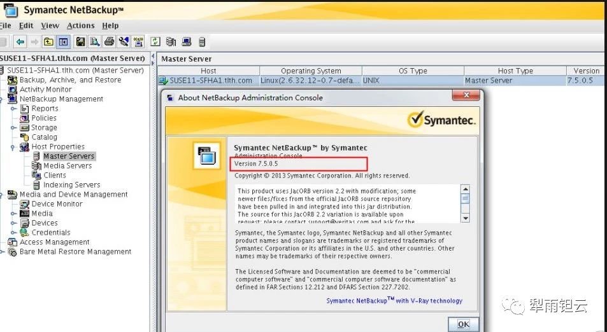
Task: Click version cell 7.5.0.5 in table
Action: tap(580, 80)
